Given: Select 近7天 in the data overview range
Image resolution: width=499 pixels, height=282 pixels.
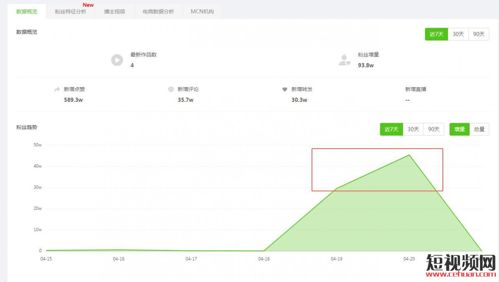Looking at the screenshot, I should [x=436, y=34].
